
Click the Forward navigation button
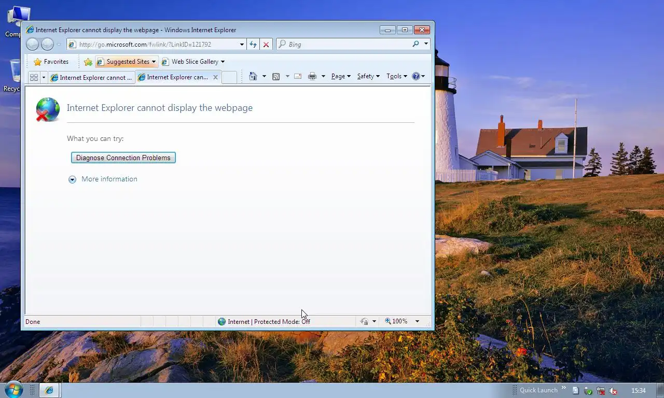tap(47, 45)
